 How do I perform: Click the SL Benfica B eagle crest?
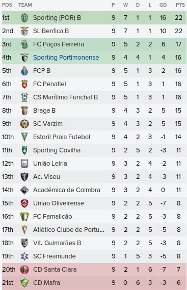[24, 31]
